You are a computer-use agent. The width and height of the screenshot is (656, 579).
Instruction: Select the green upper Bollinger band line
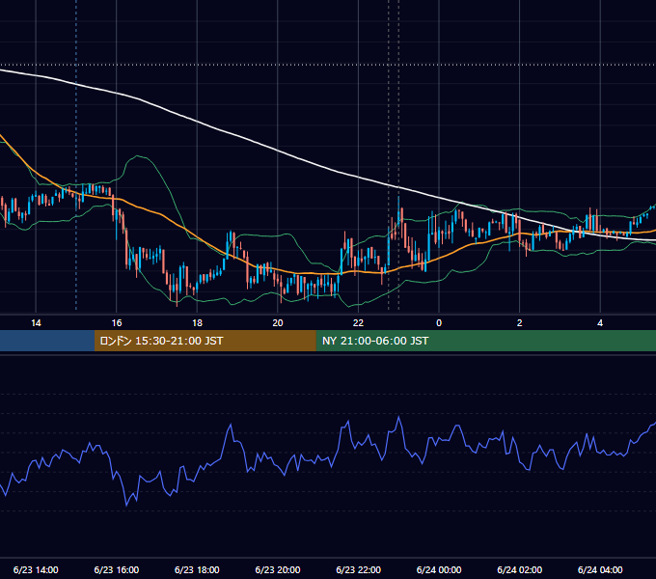coord(159,173)
